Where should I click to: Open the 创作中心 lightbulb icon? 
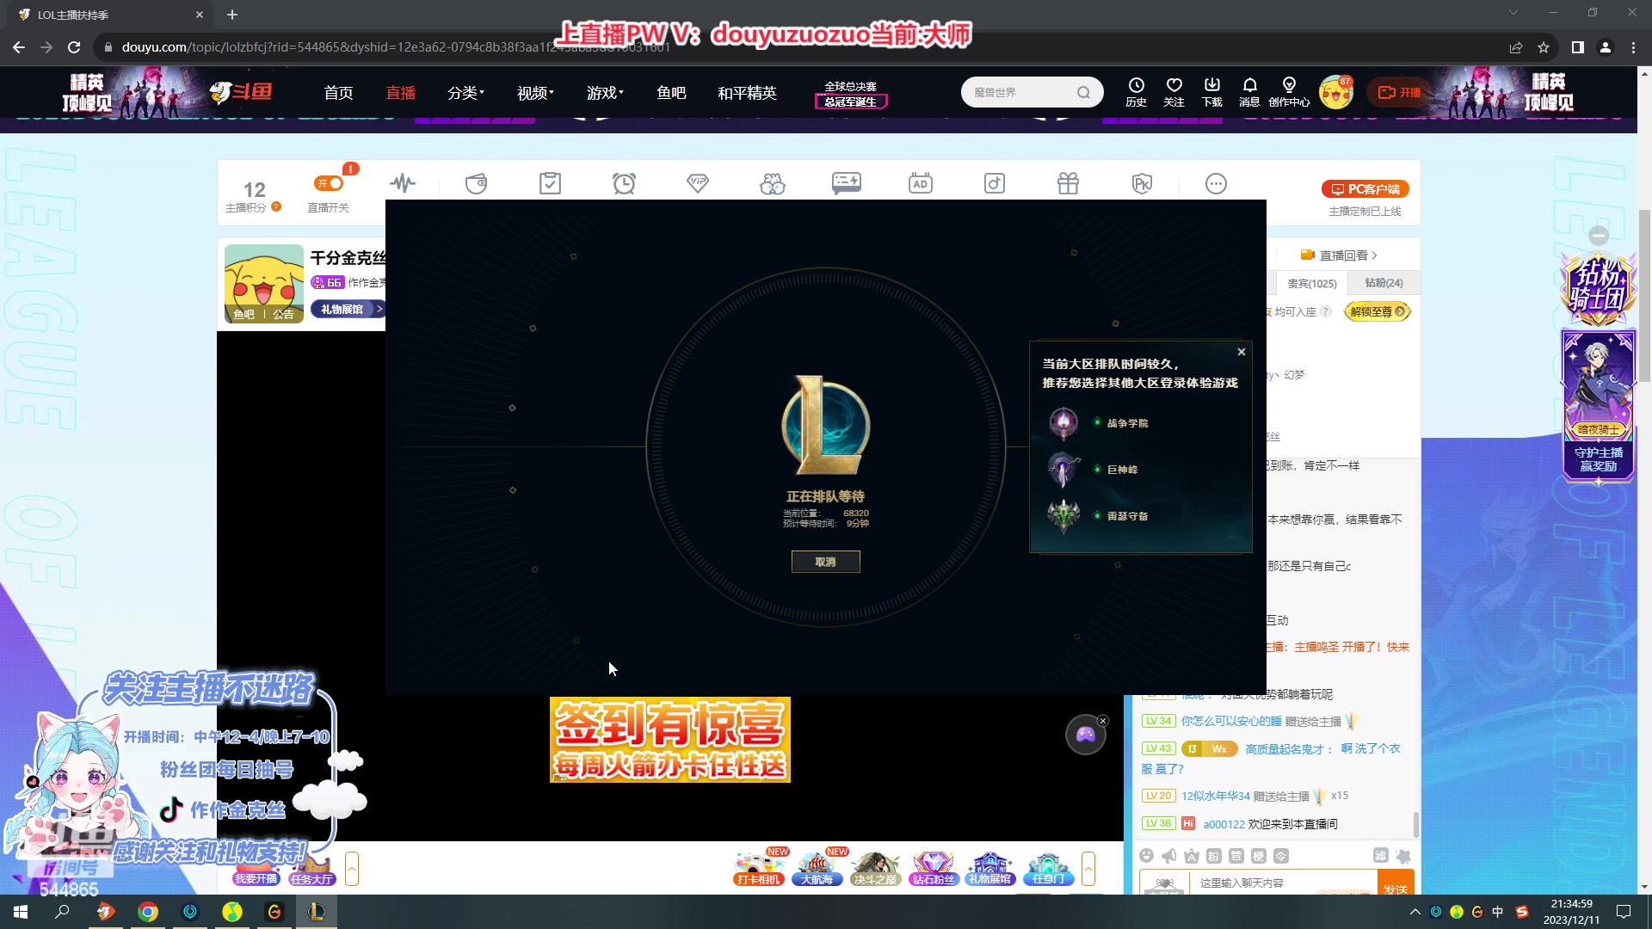(1289, 91)
